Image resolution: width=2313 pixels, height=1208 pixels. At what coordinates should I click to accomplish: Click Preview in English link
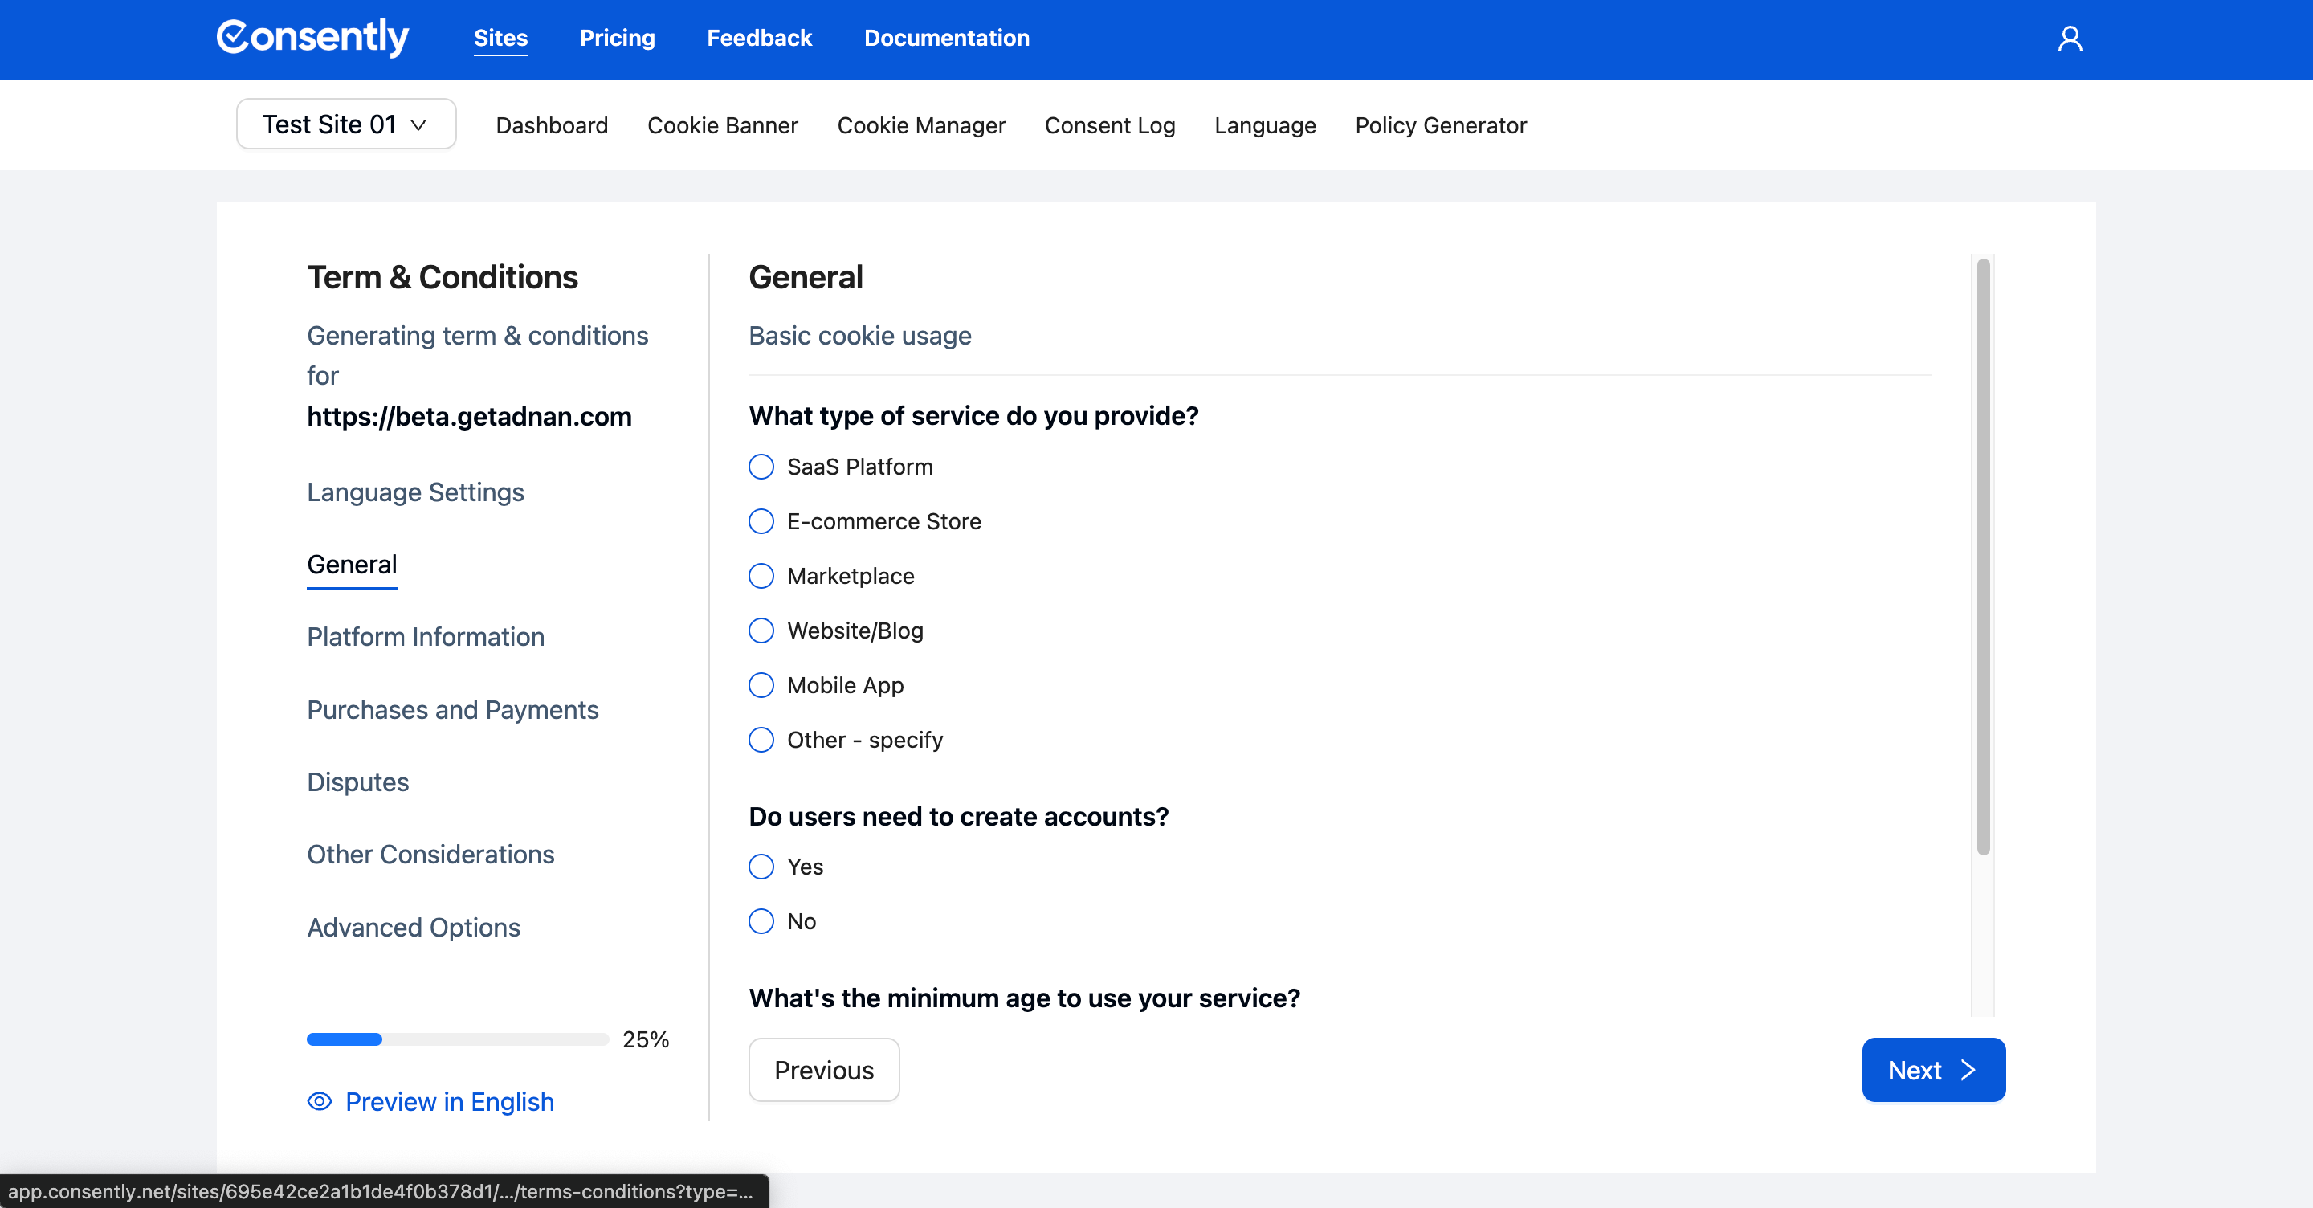coord(449,1101)
